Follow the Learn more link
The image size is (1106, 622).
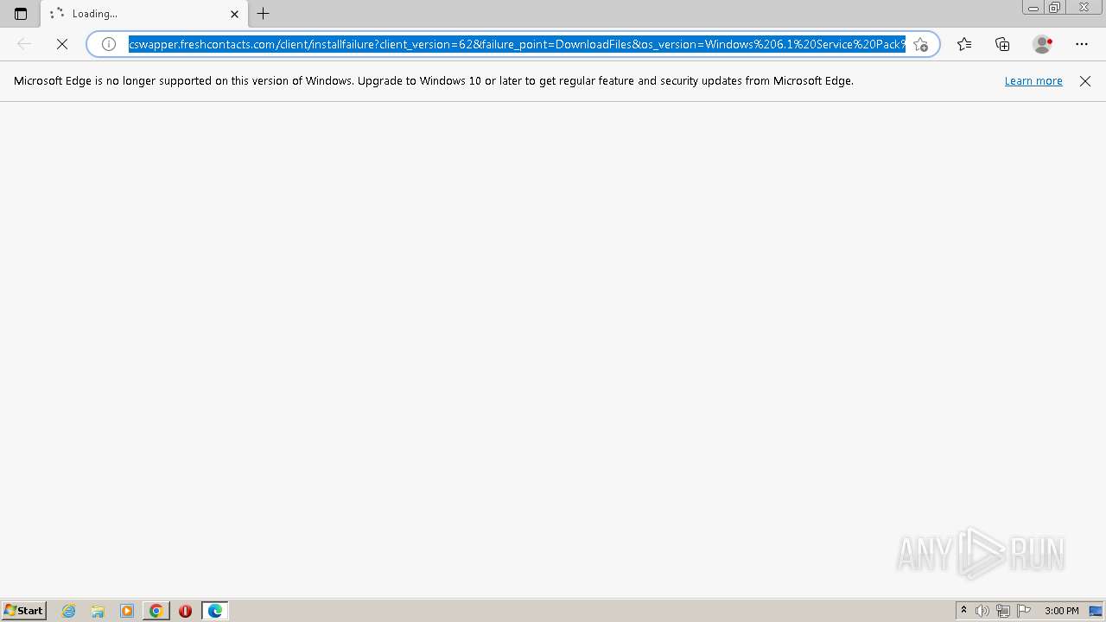[x=1033, y=81]
